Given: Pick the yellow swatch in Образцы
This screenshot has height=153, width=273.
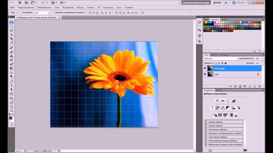Looking at the screenshot, I should click(206, 23).
